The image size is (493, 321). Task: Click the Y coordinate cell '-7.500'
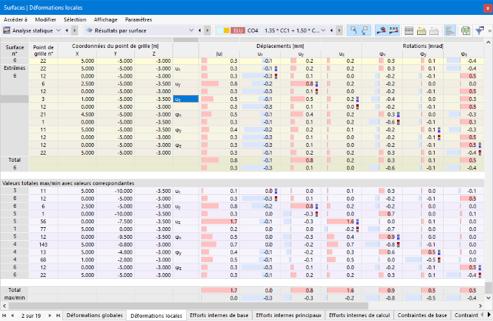tap(115, 221)
